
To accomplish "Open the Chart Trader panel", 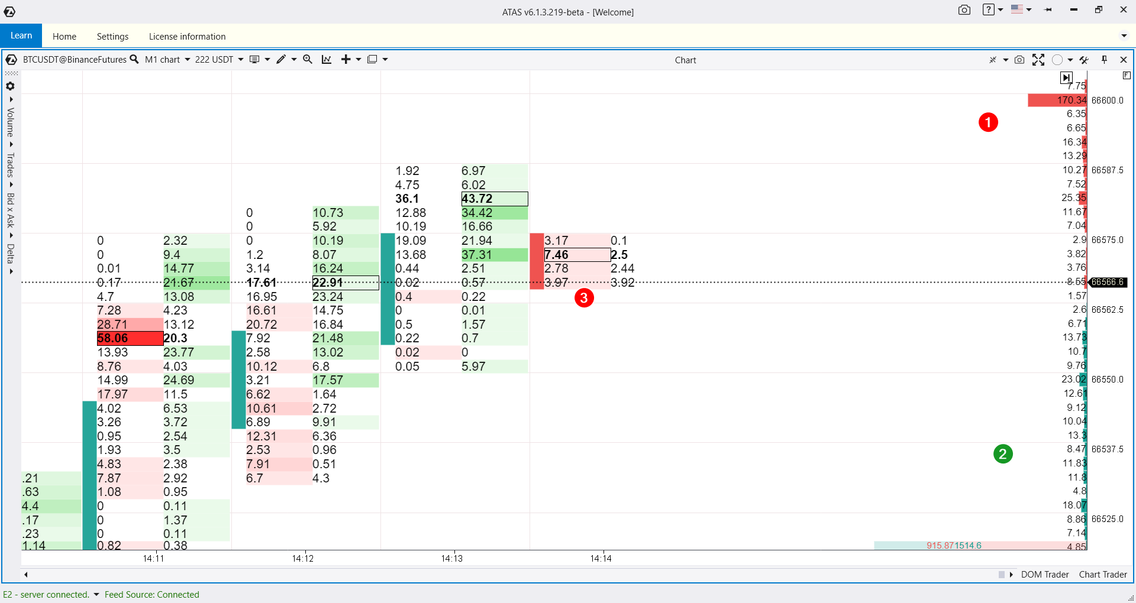I will click(1102, 574).
